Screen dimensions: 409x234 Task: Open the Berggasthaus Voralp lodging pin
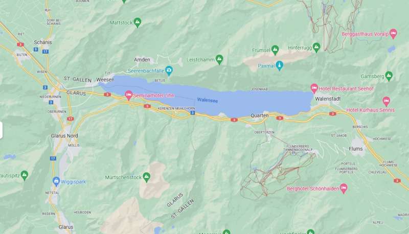(x=393, y=34)
